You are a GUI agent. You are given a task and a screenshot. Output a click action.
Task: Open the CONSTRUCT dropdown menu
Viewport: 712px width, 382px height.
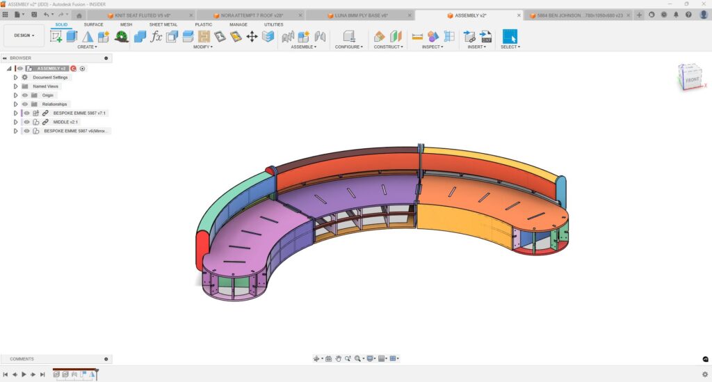(388, 47)
